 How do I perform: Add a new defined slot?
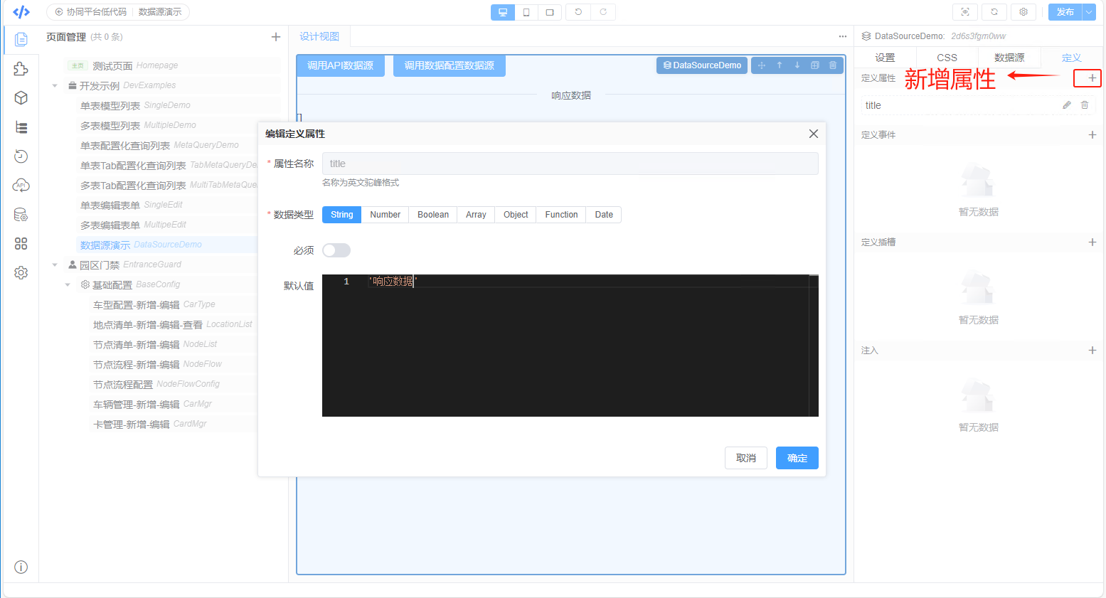click(x=1092, y=242)
